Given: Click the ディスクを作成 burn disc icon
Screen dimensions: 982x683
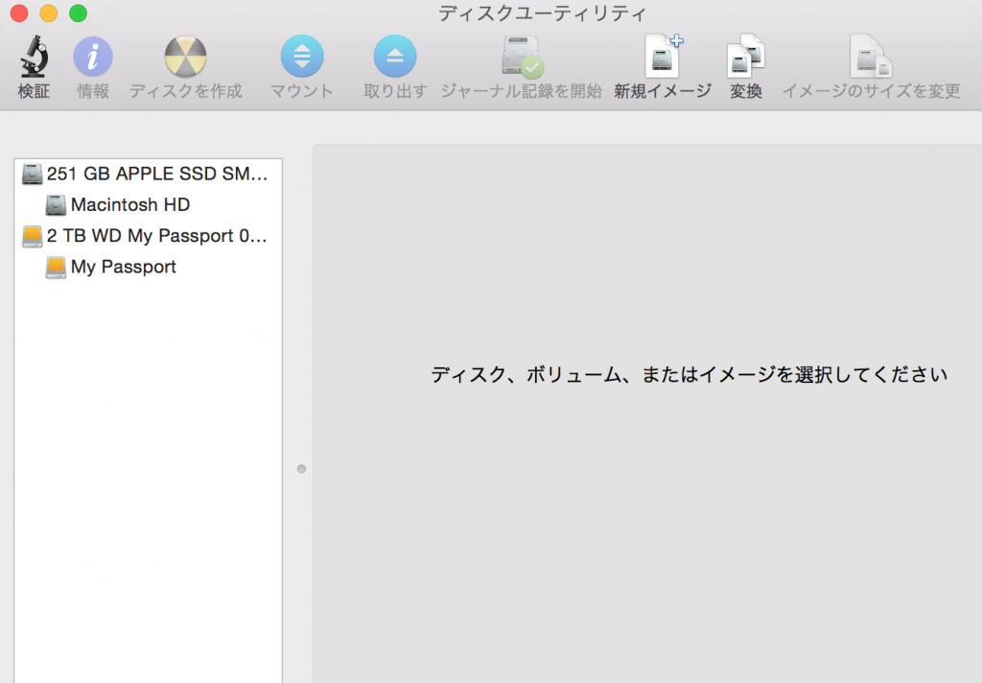Looking at the screenshot, I should pos(185,58).
